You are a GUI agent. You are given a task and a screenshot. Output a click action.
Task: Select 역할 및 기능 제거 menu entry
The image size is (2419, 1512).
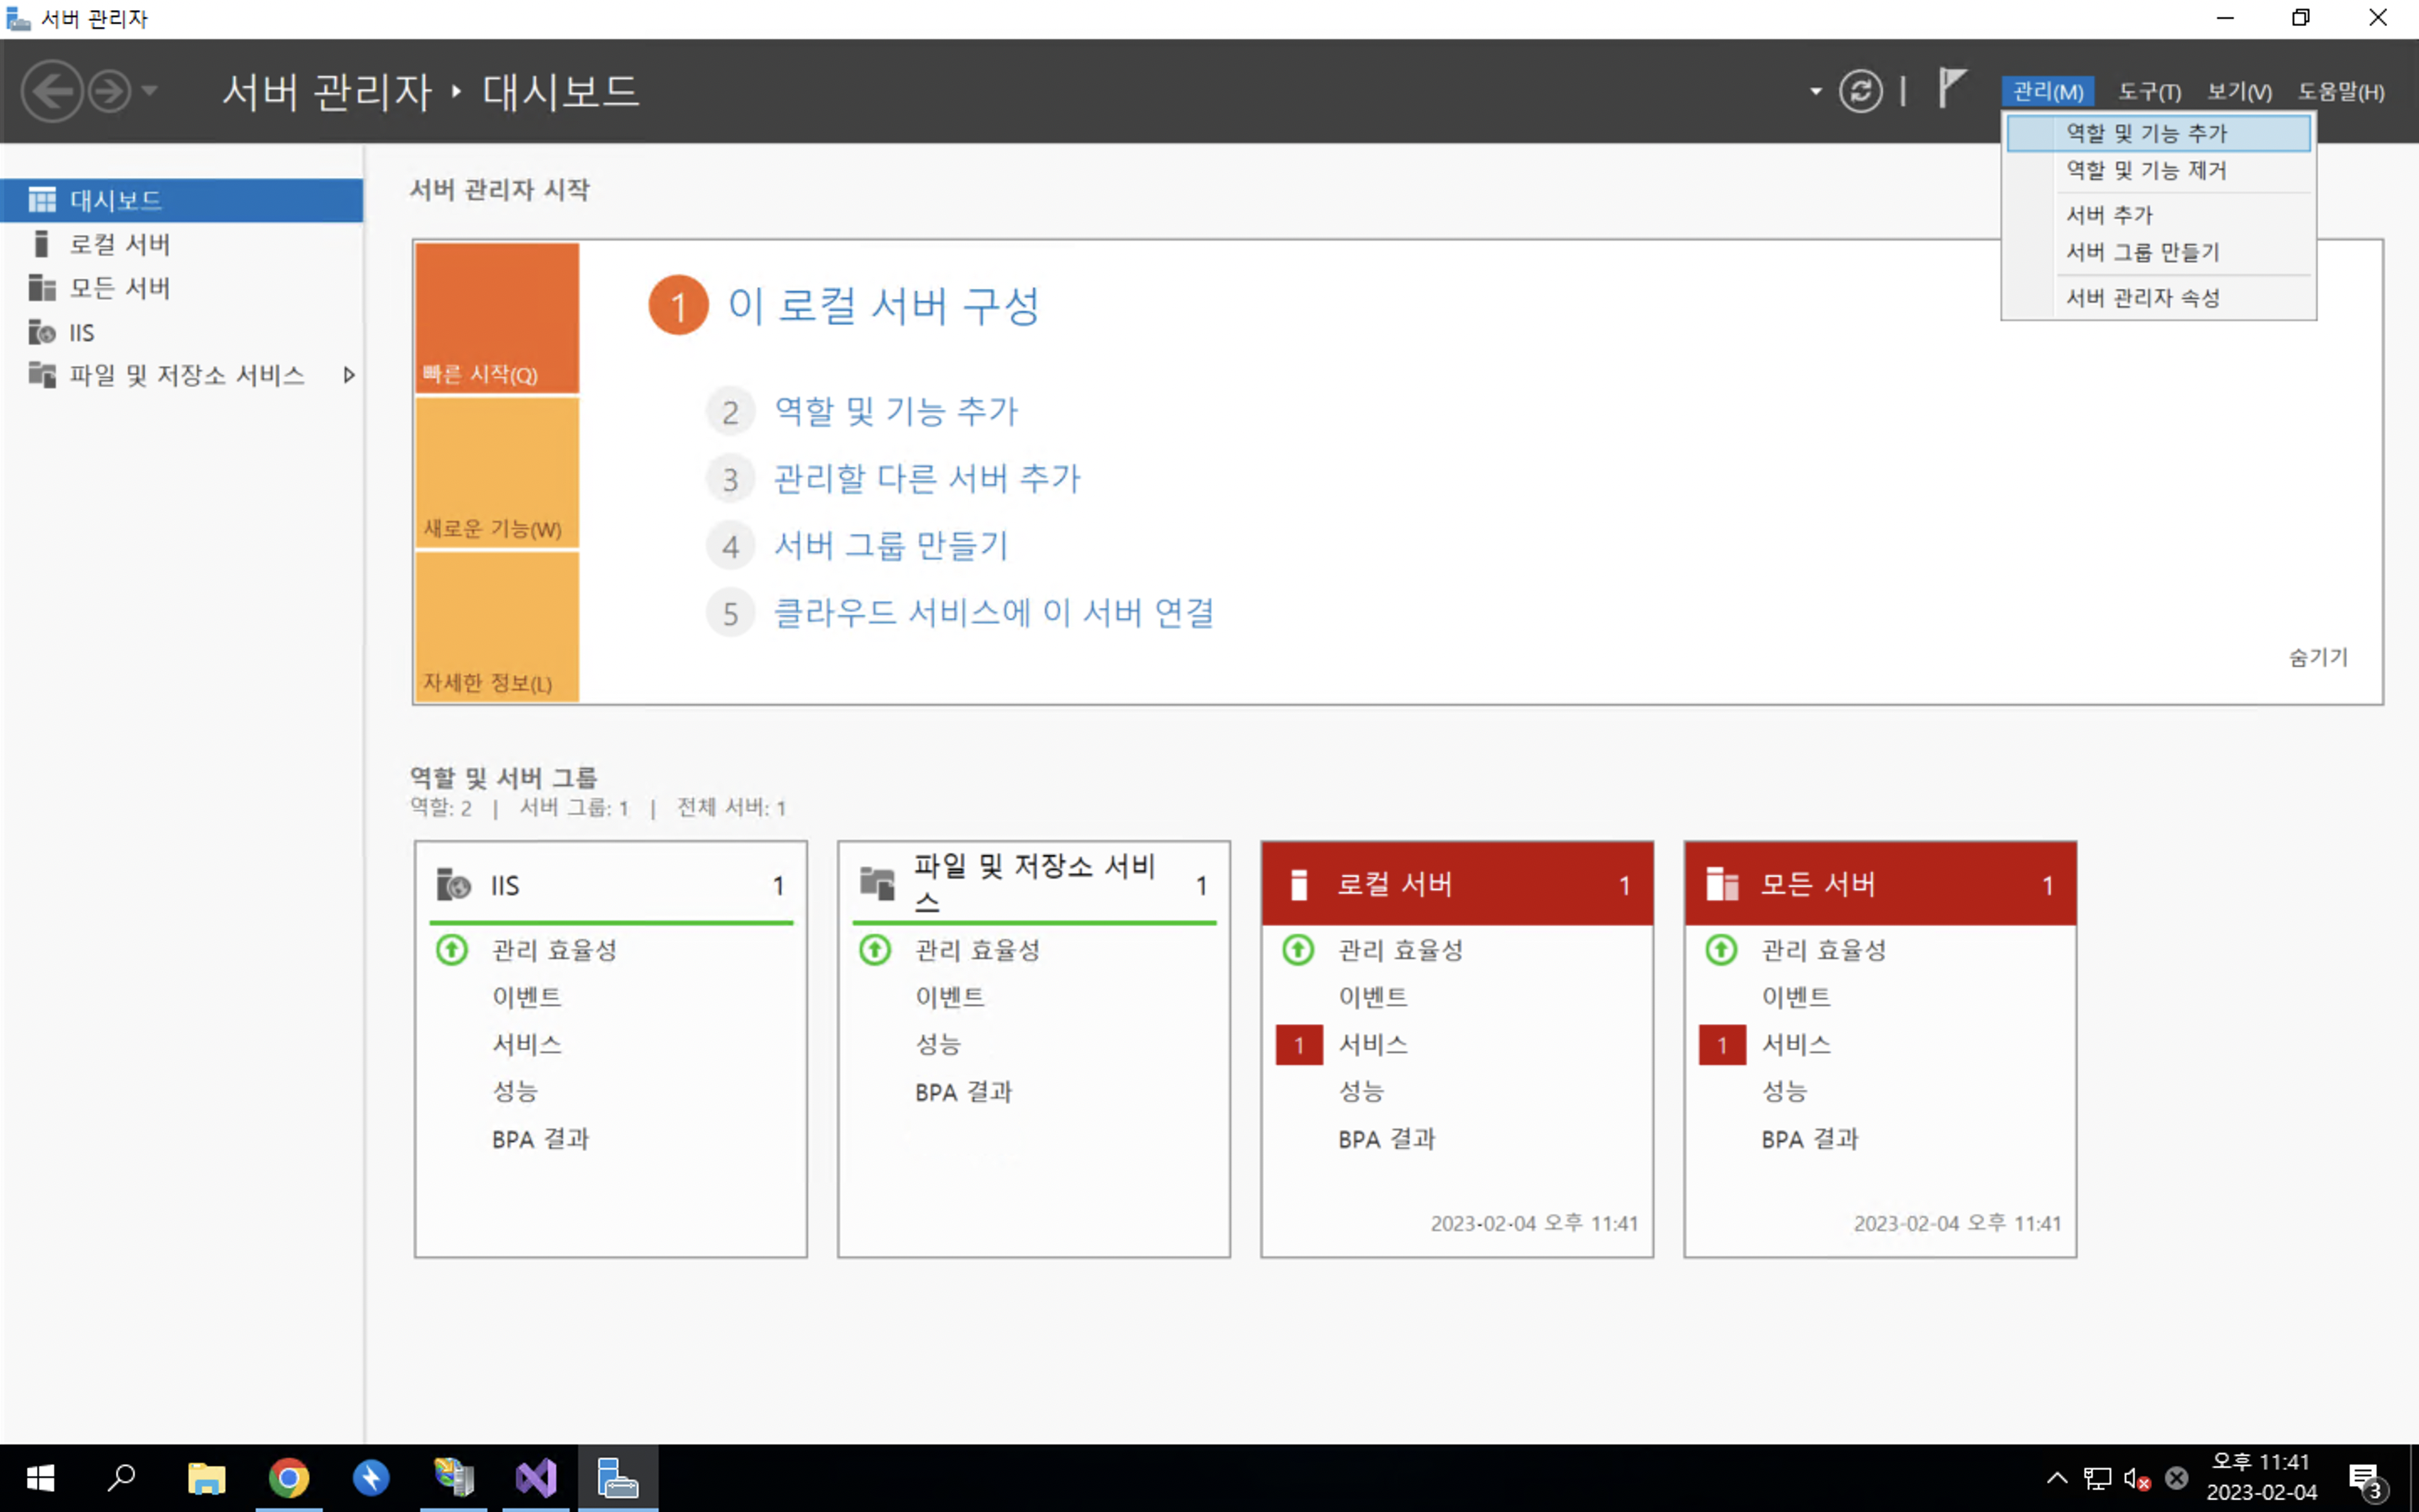[x=2145, y=171]
